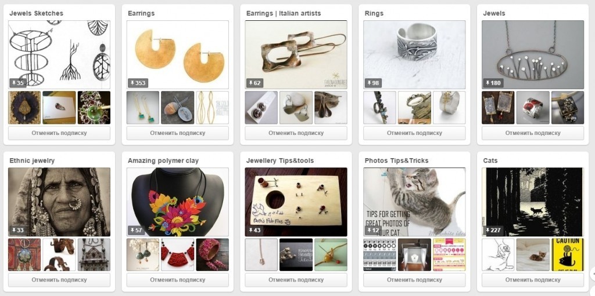Open the kitten photo tips cover image
This screenshot has width=595, height=296.
click(414, 202)
